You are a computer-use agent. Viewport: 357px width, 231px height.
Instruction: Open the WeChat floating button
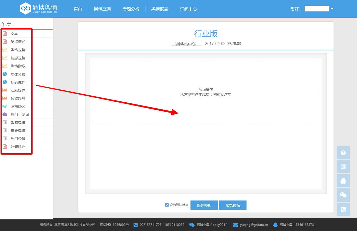pyautogui.click(x=343, y=195)
